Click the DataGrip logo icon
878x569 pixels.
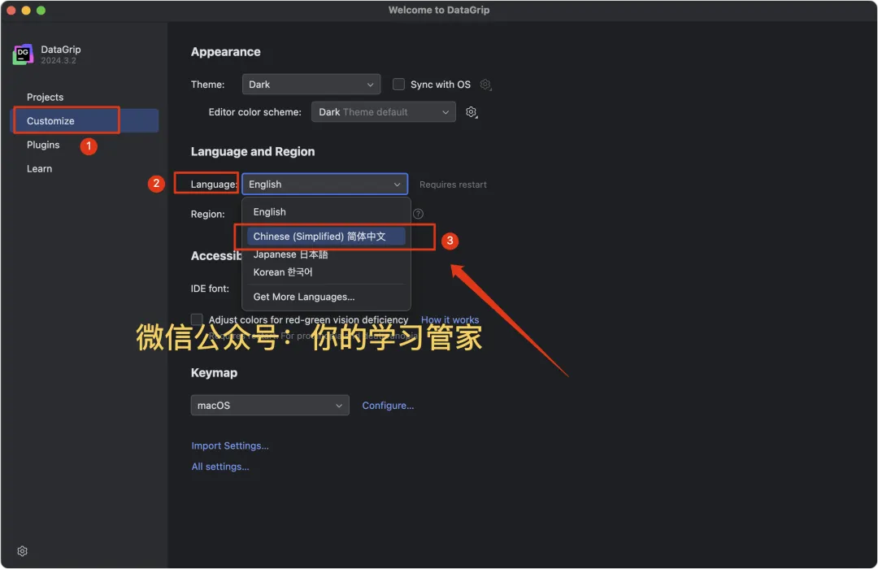[x=23, y=54]
